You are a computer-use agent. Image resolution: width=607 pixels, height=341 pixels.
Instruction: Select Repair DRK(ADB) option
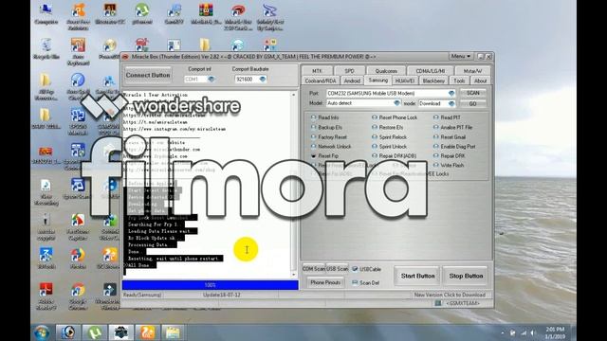point(394,155)
